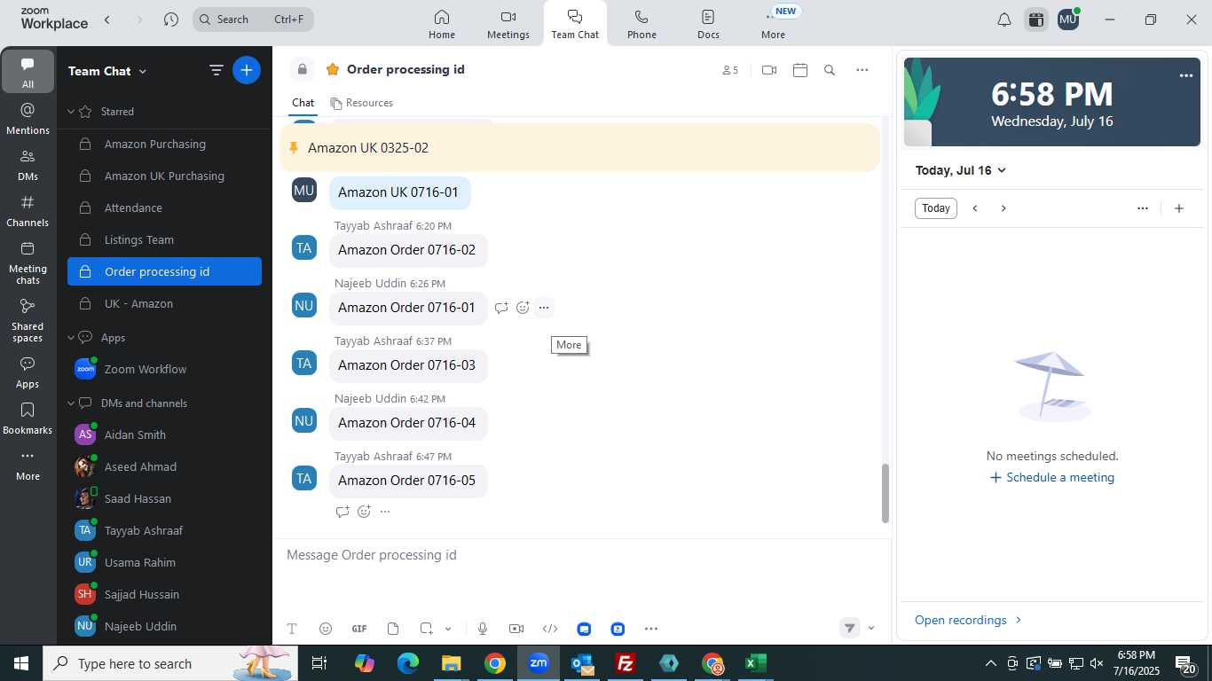Open channel header more options ellipsis
Image resolution: width=1212 pixels, height=681 pixels.
[862, 70]
